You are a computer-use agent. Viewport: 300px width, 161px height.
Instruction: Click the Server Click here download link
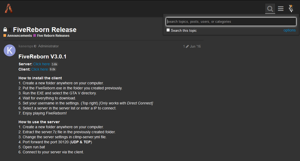click(41, 64)
